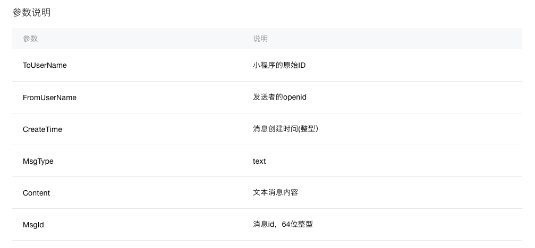Click description 消息创建时间(整型)
This screenshot has height=248, width=535.
(x=286, y=129)
